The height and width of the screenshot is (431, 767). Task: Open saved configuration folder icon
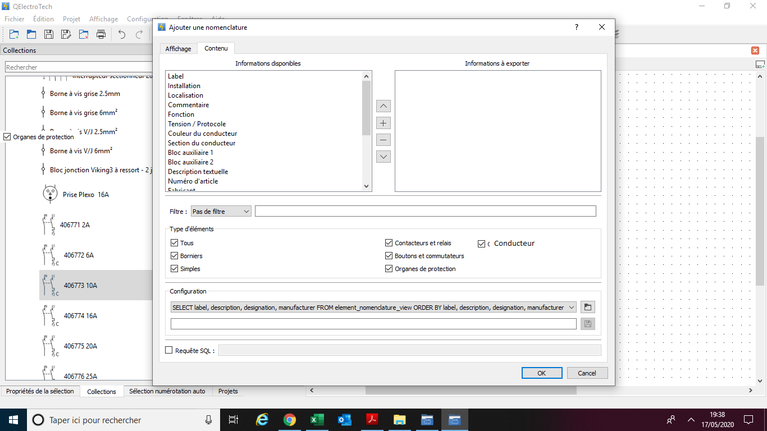[x=587, y=307]
